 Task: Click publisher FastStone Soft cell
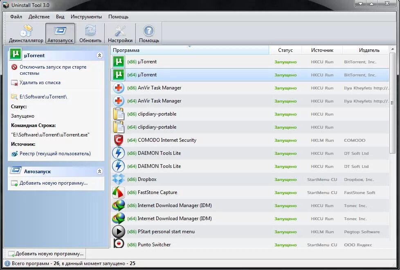click(360, 192)
